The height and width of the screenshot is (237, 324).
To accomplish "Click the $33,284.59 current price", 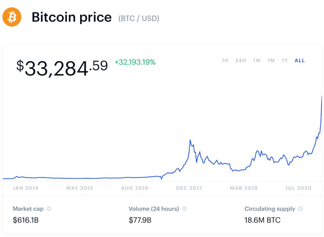I will pyautogui.click(x=62, y=67).
